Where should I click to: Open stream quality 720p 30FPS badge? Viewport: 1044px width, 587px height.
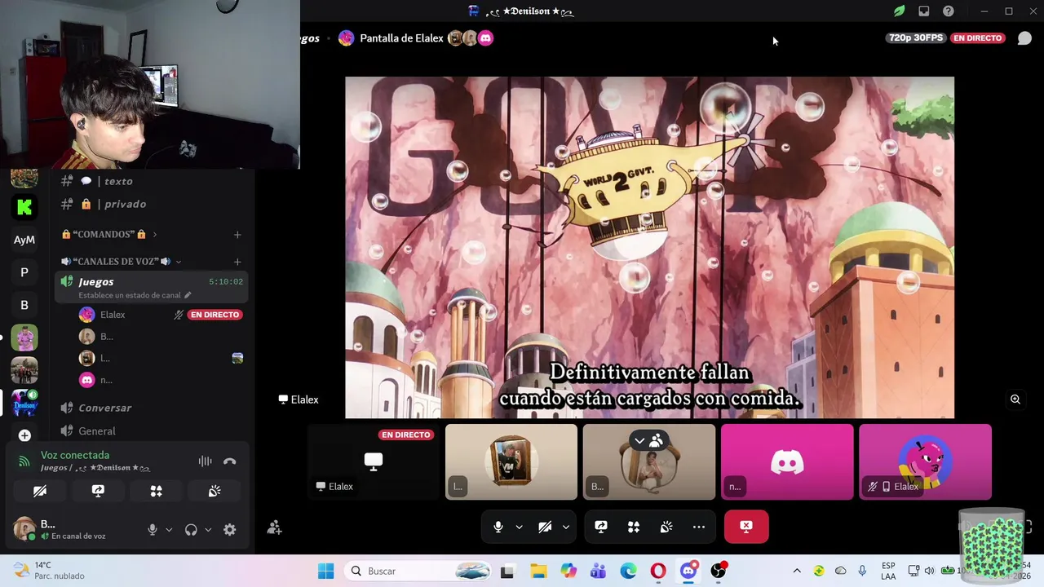915,38
